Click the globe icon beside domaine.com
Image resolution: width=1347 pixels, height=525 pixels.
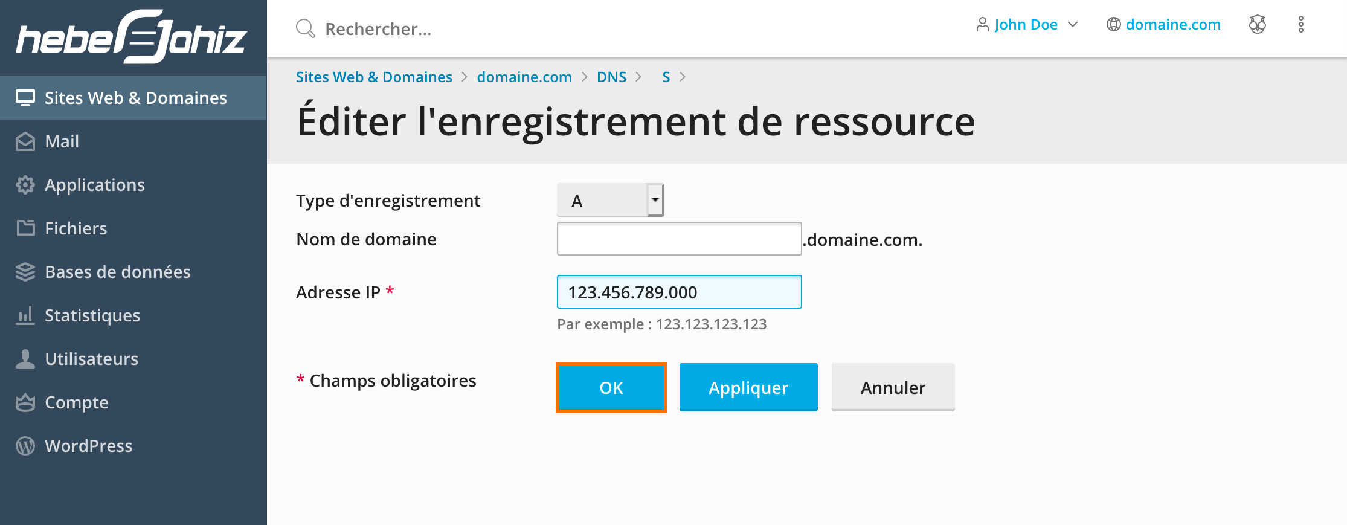coord(1113,25)
